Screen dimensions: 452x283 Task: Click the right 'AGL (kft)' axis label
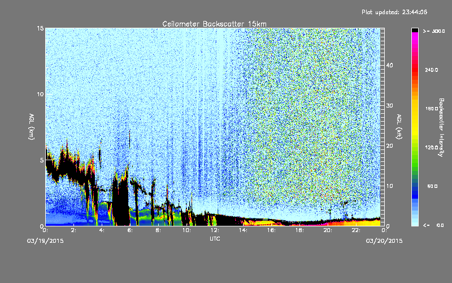tap(399, 127)
